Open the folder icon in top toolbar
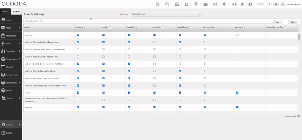 [x=205, y=4]
